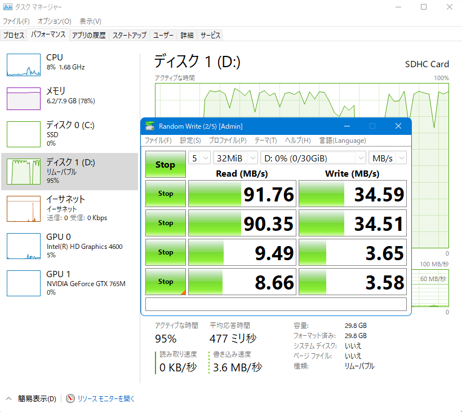The image size is (462, 412).
Task: Open CrystalDiskMark 設定(S) menu
Action: pyautogui.click(x=190, y=141)
